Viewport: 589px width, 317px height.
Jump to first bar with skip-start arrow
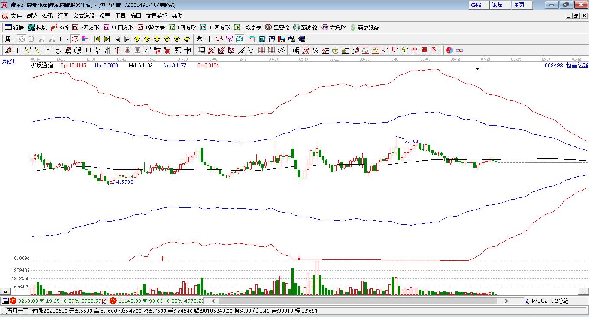click(97, 39)
